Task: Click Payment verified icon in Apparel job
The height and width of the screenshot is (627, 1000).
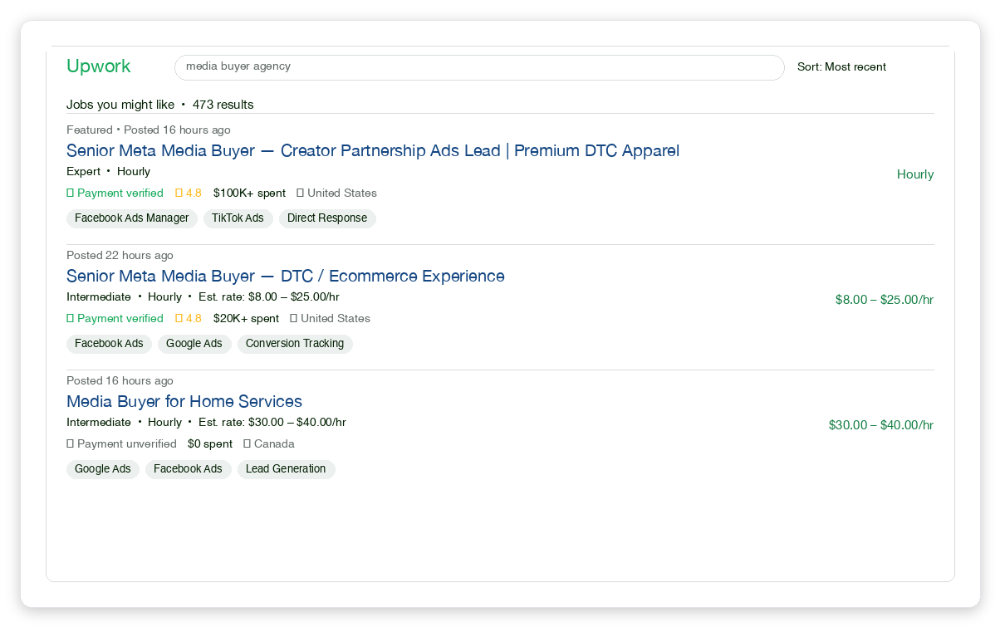Action: click(x=71, y=193)
